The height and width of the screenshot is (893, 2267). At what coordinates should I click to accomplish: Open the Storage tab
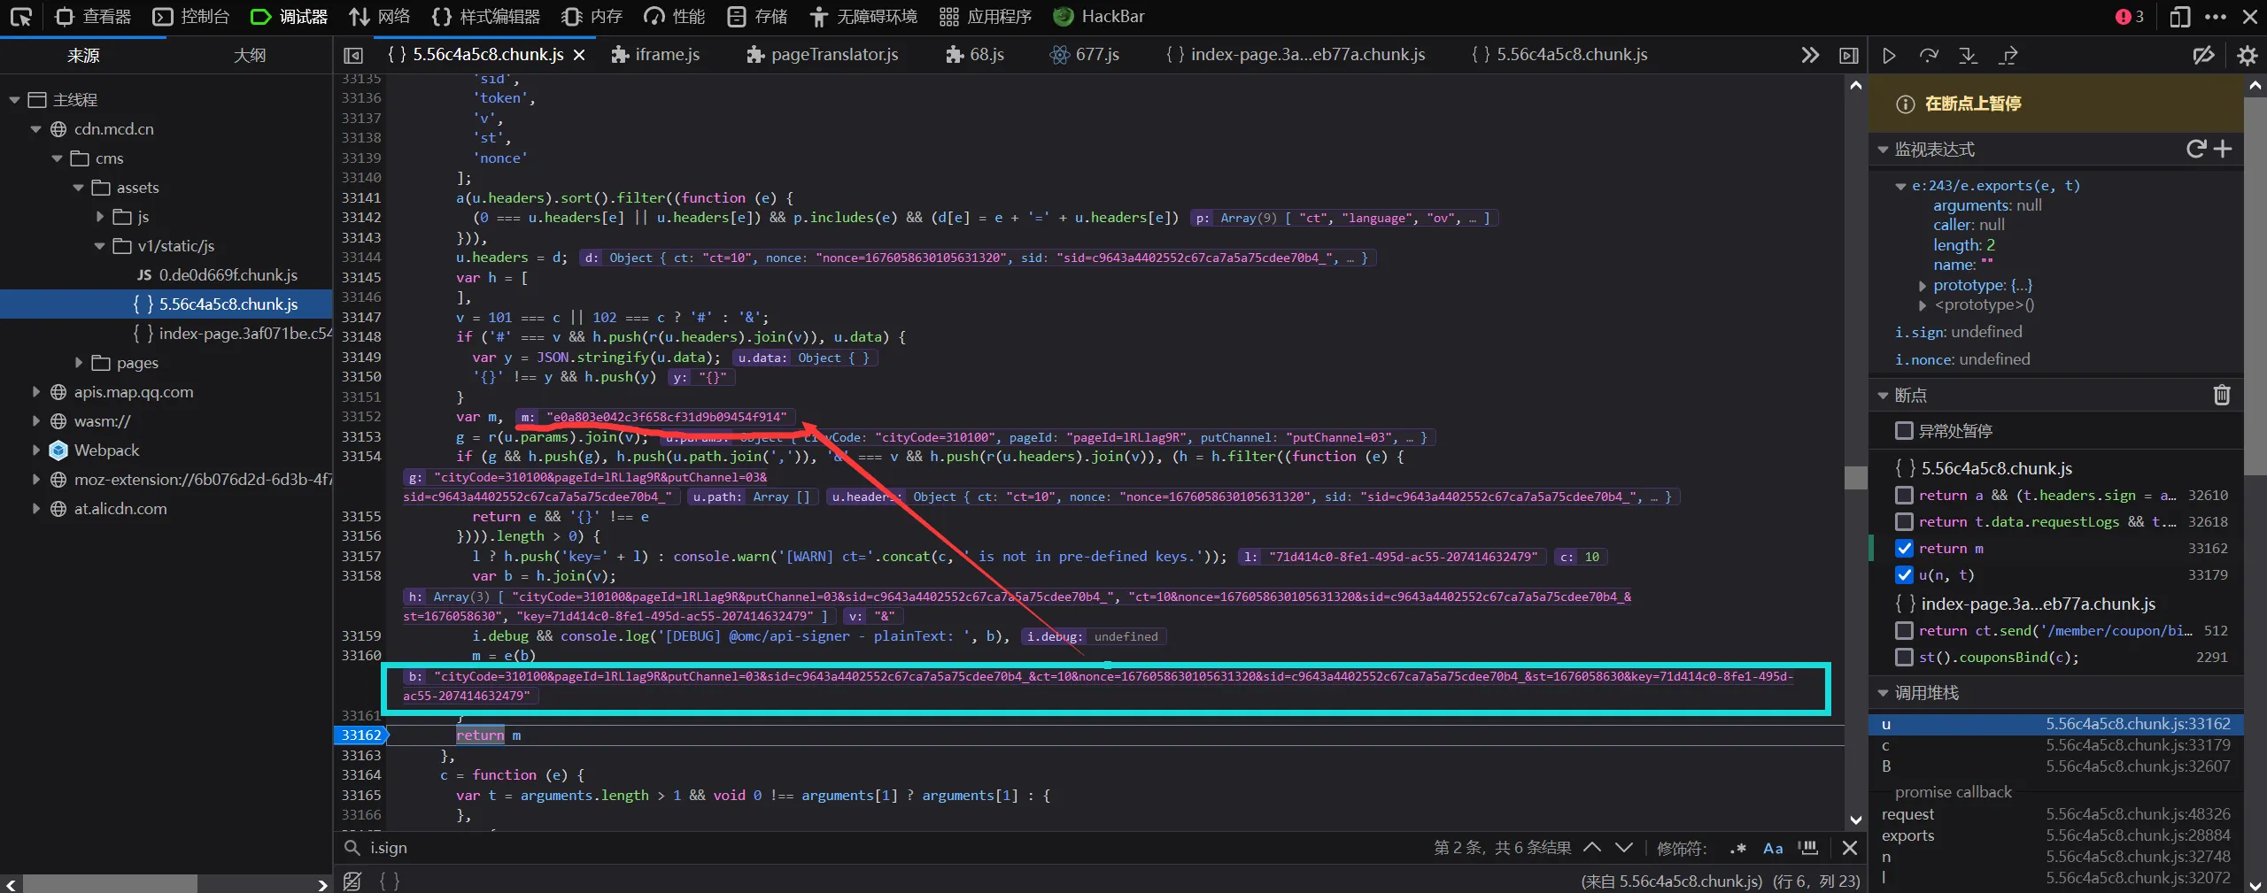pyautogui.click(x=757, y=17)
